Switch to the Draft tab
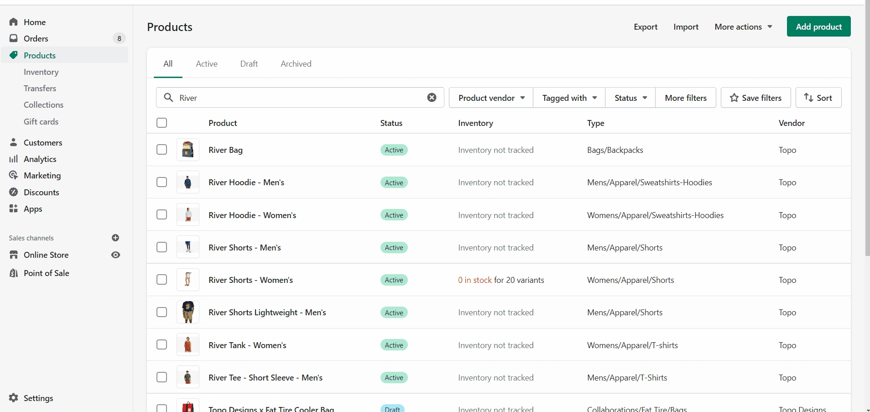The height and width of the screenshot is (412, 870). coord(249,64)
